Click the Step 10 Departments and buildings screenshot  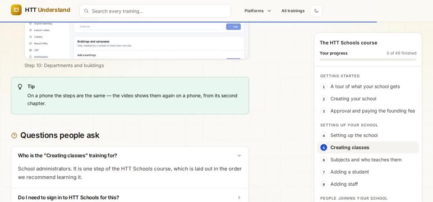click(137, 41)
